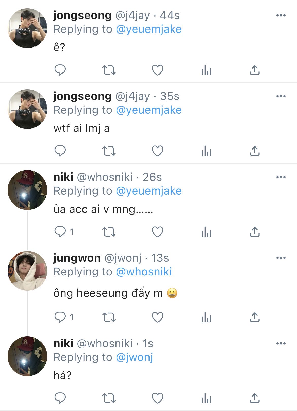This screenshot has height=411, width=297.
Task: Open niki's avatar on the "hả?" tweet
Action: (27, 356)
